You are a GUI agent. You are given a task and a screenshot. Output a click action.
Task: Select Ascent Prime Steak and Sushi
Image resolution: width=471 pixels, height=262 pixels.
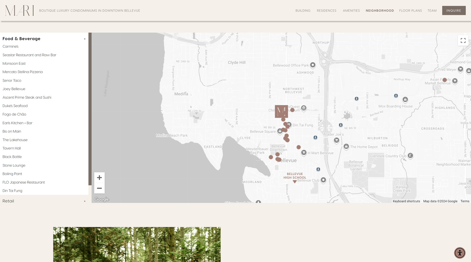click(27, 97)
